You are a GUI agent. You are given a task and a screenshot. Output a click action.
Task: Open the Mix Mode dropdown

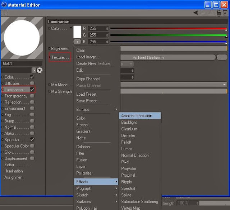pyautogui.click(x=174, y=85)
